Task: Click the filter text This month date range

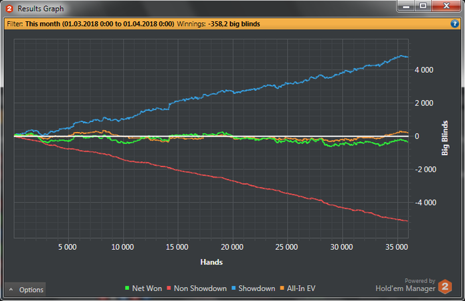Action: [x=100, y=24]
